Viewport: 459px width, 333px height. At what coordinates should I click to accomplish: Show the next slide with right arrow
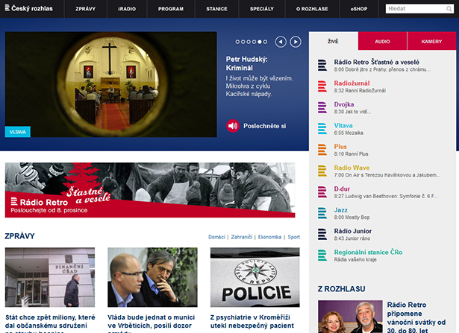pyautogui.click(x=296, y=42)
